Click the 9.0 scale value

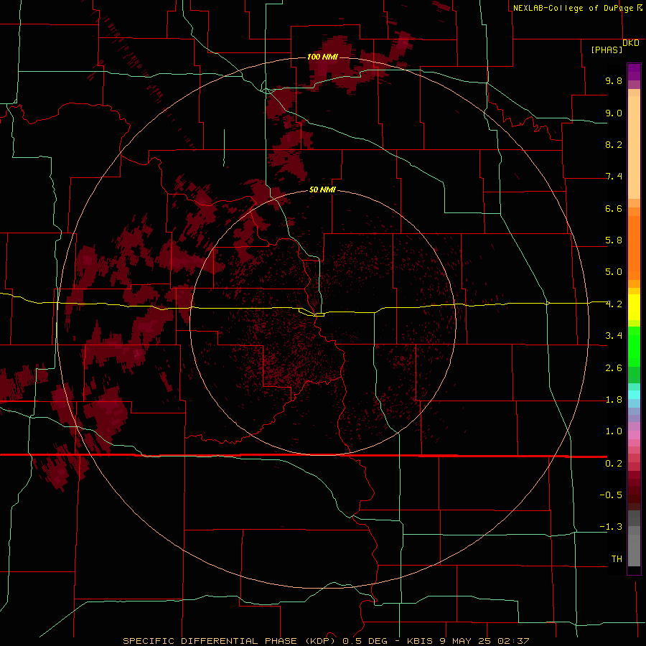(x=614, y=113)
